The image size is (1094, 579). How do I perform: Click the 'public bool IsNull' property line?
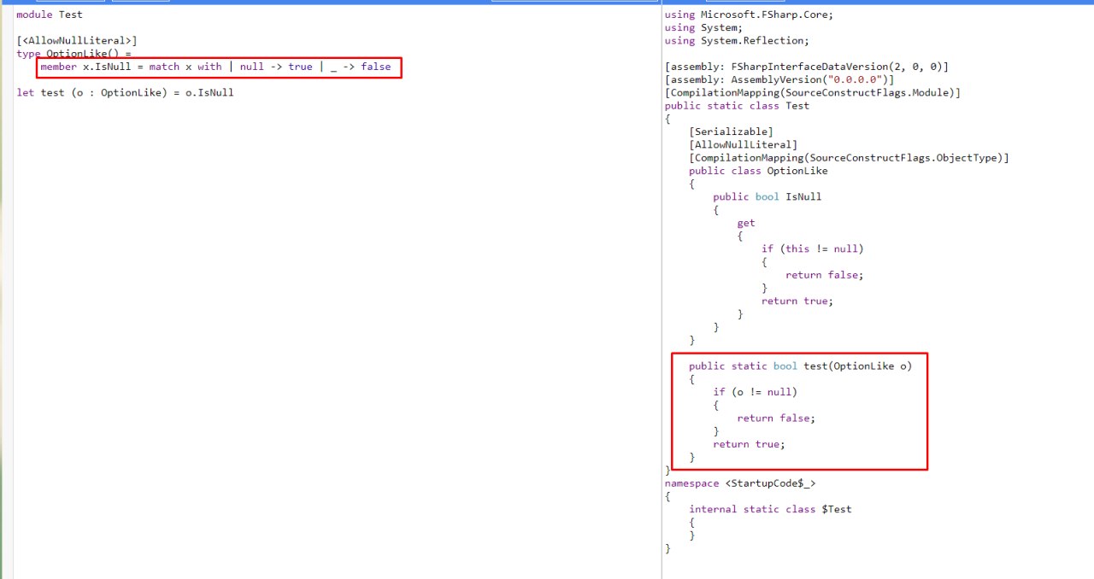click(x=768, y=196)
